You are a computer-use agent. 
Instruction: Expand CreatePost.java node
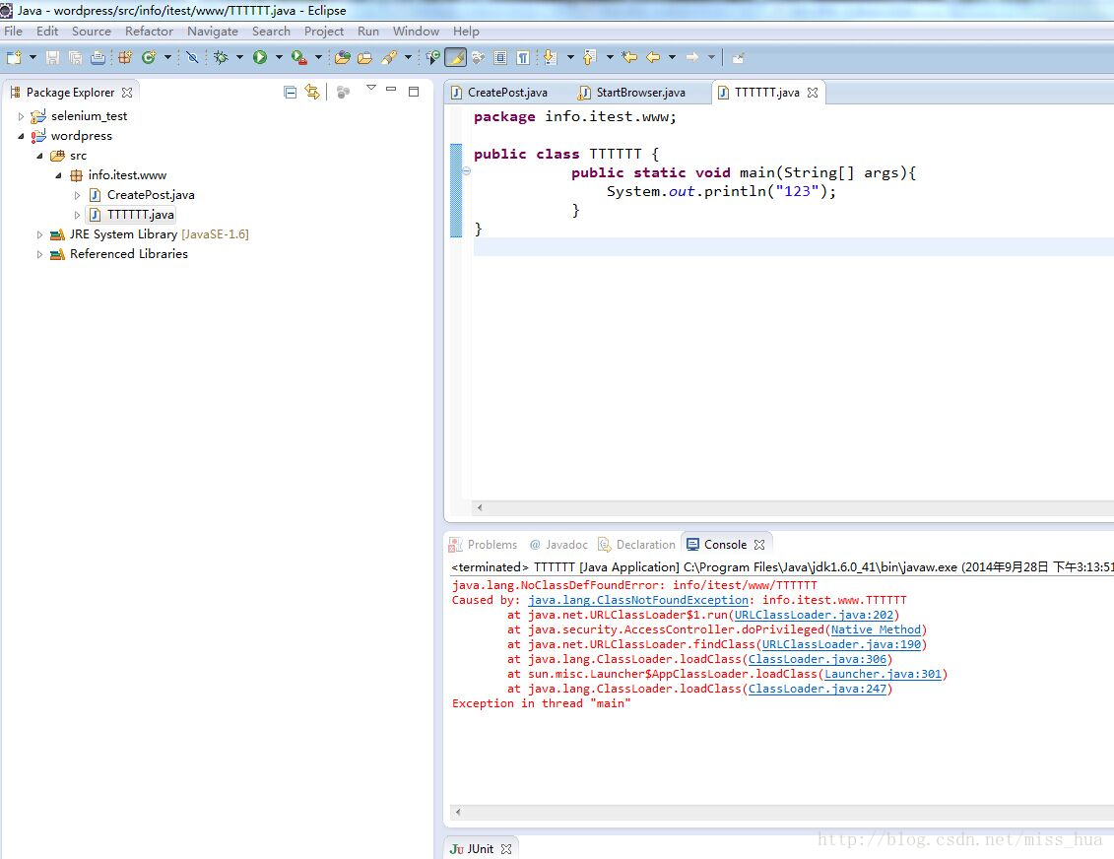point(77,195)
